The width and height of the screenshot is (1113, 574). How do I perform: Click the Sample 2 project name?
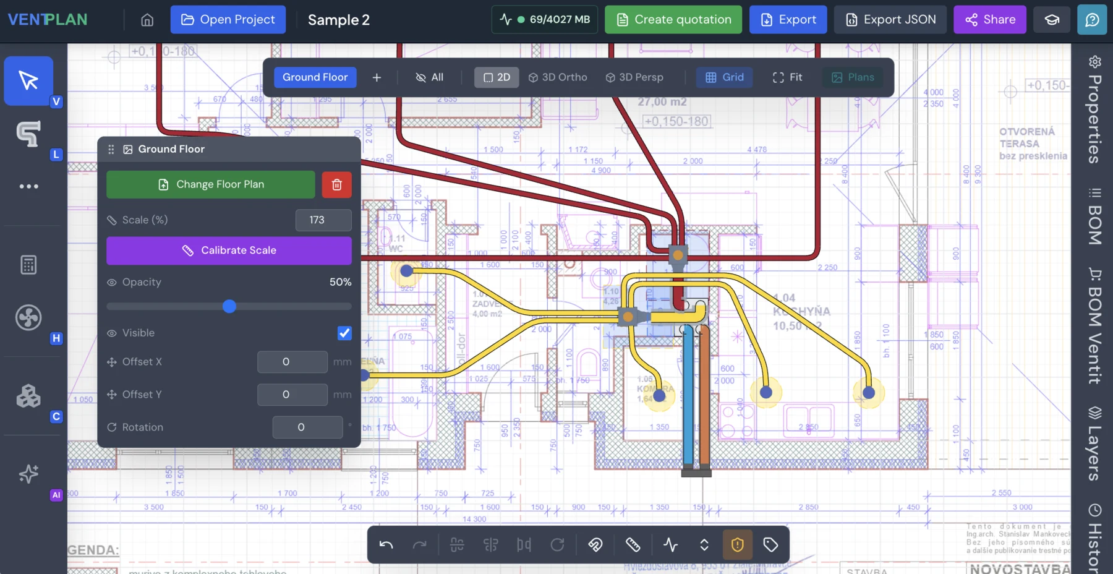click(339, 20)
